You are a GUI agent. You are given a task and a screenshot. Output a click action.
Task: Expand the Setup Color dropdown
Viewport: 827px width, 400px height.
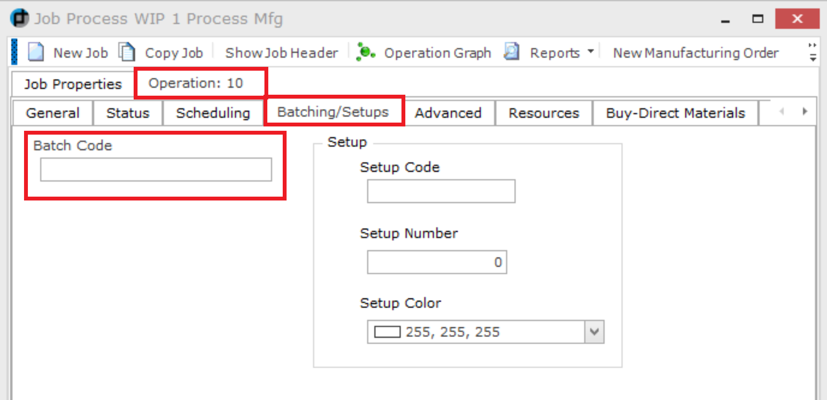(594, 332)
